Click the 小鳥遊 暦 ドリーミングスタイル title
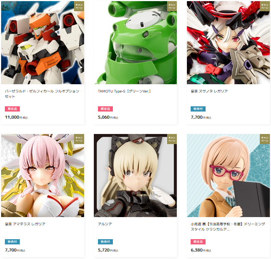The image size is (271, 259). pos(228,226)
